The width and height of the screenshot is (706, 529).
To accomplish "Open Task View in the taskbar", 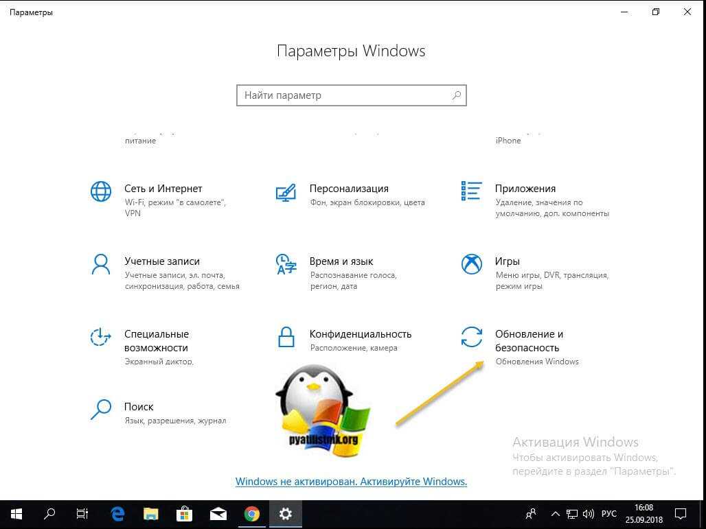I will click(82, 513).
